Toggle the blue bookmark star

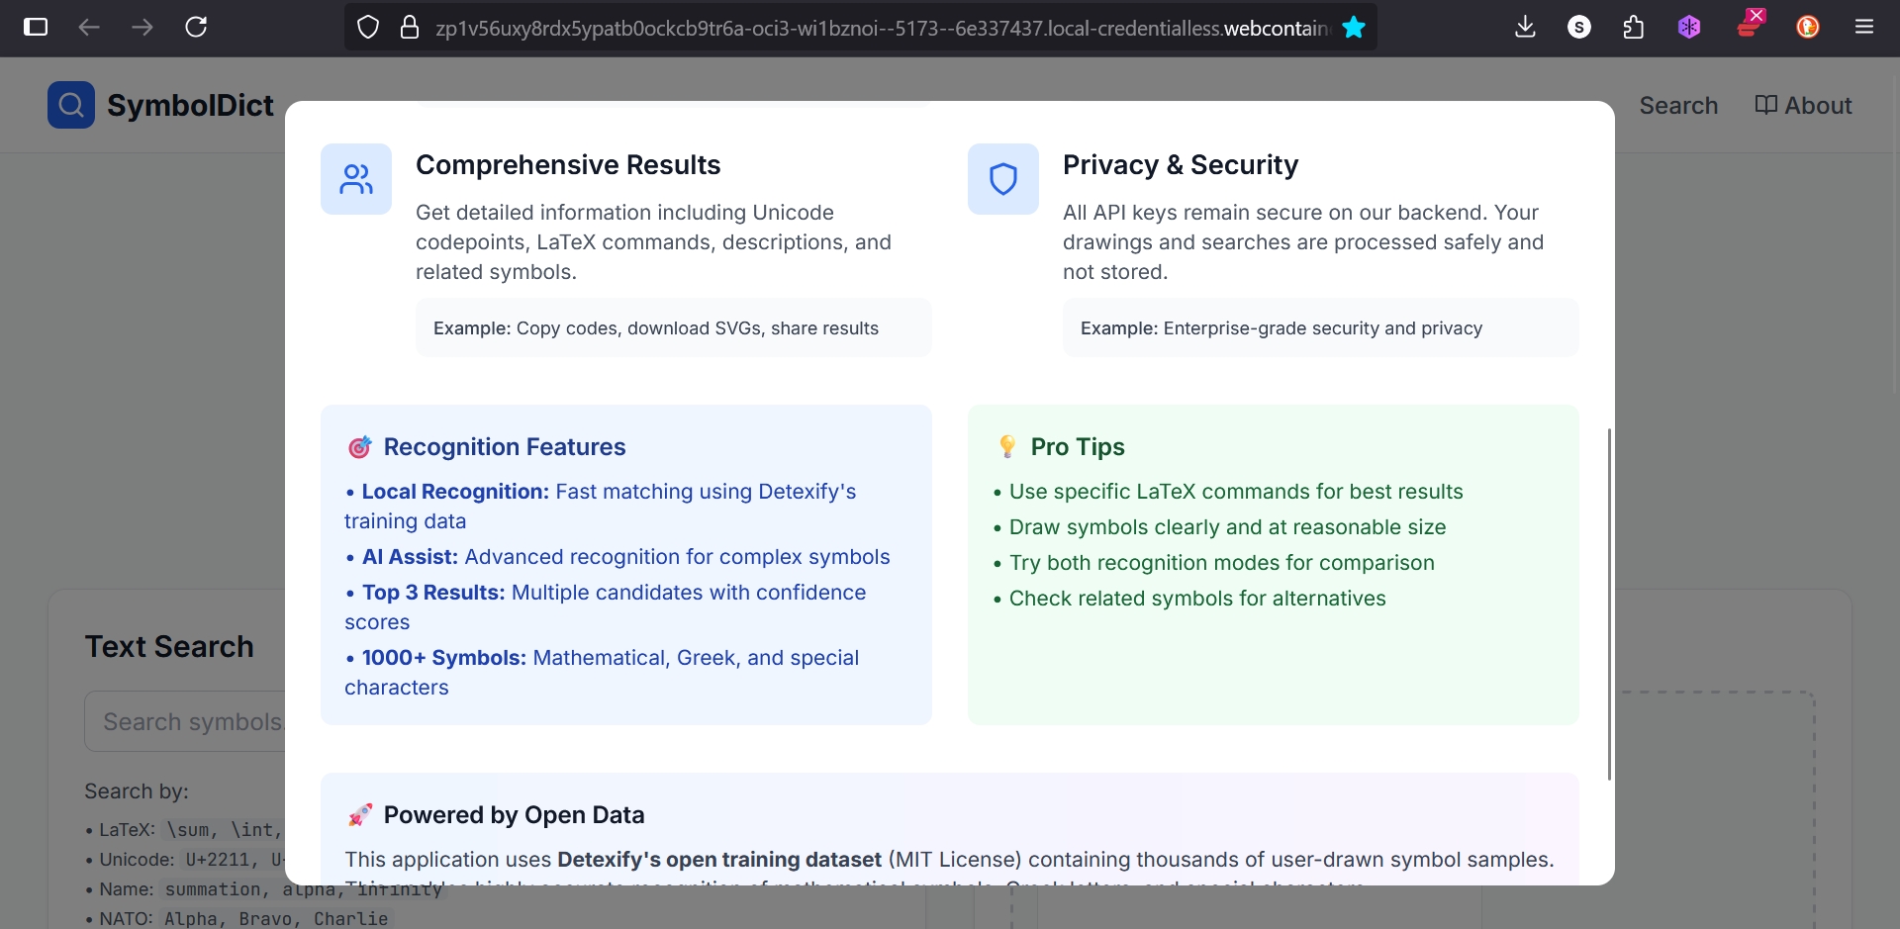[1354, 28]
